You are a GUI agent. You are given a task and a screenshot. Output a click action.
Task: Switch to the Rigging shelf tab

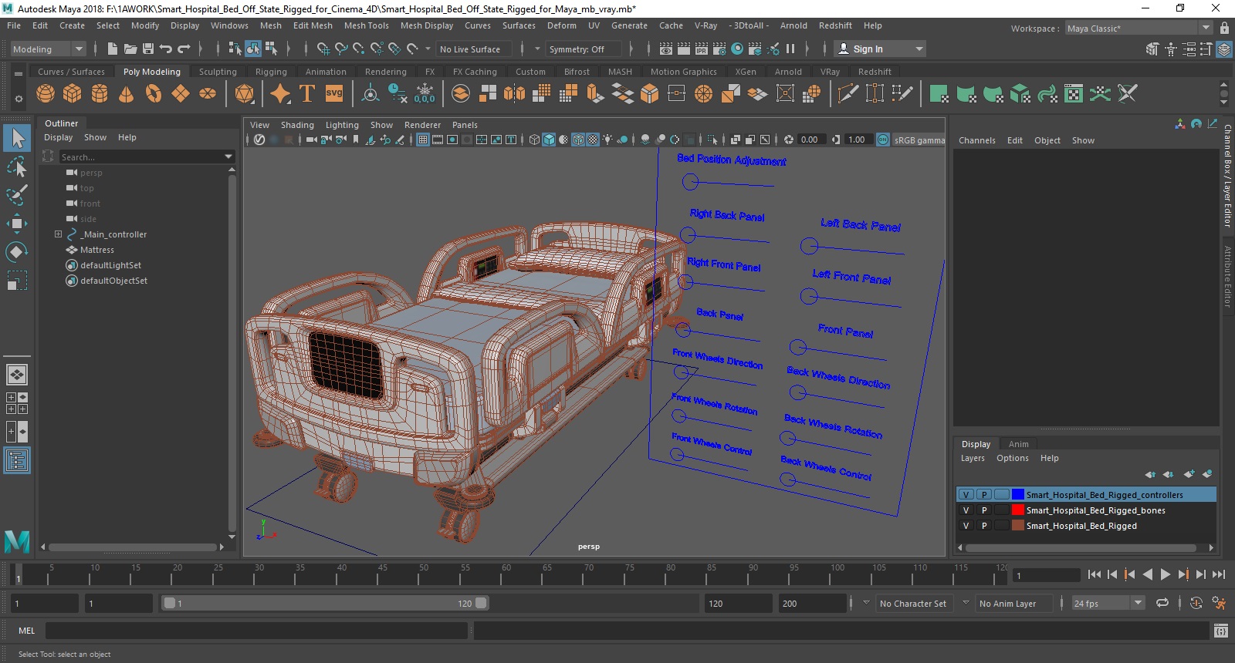coord(271,72)
